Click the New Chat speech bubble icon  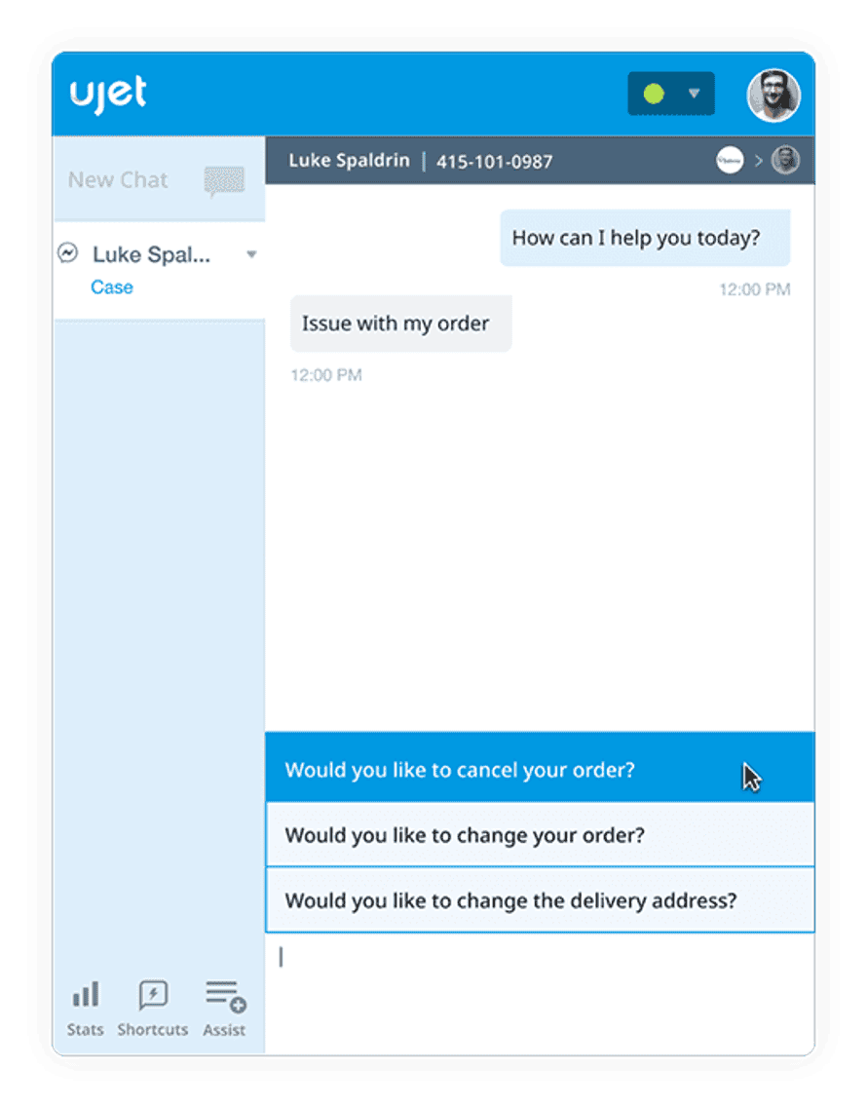point(225,181)
